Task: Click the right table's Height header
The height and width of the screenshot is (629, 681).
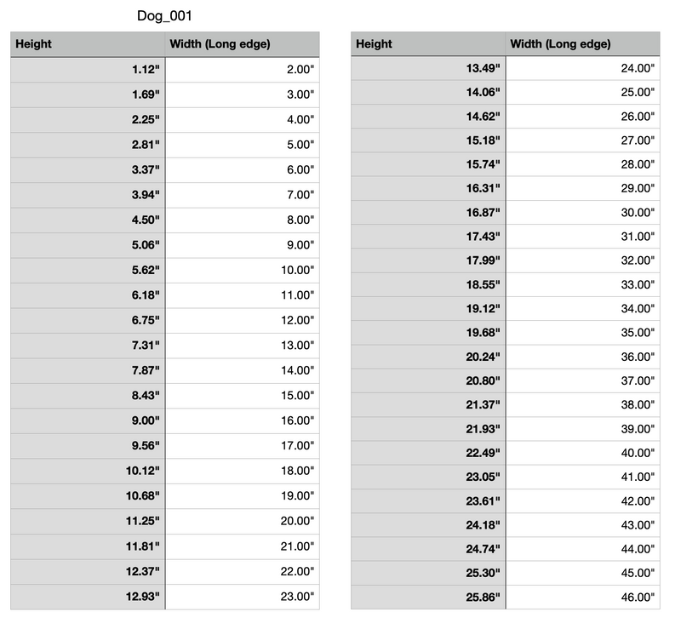Action: tap(428, 43)
